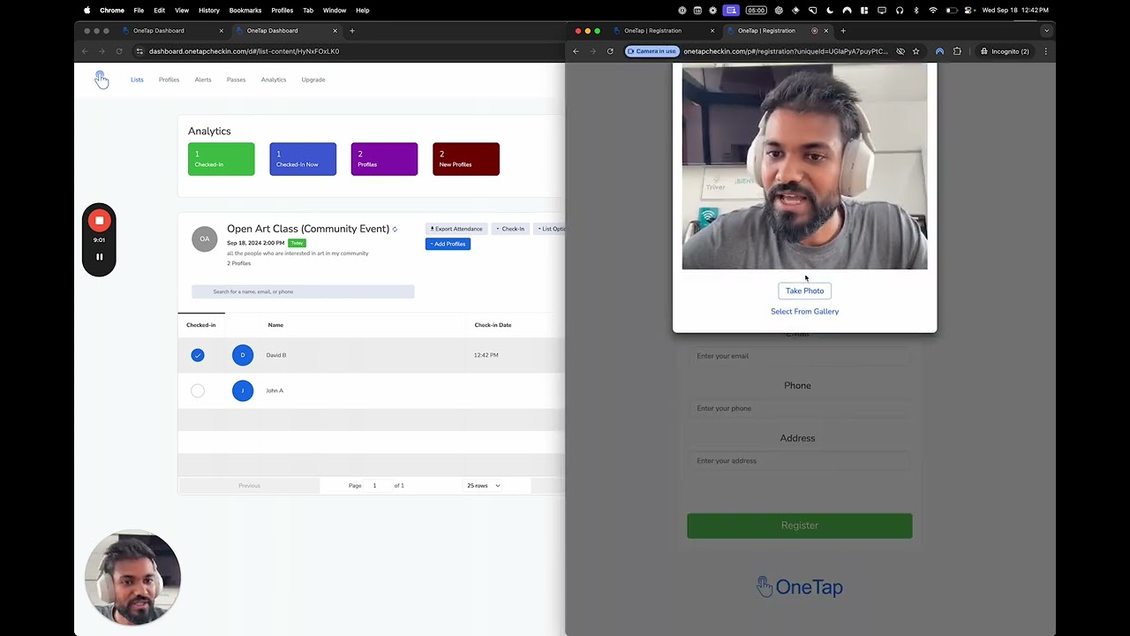Click the Registration window address bar URL

click(786, 51)
